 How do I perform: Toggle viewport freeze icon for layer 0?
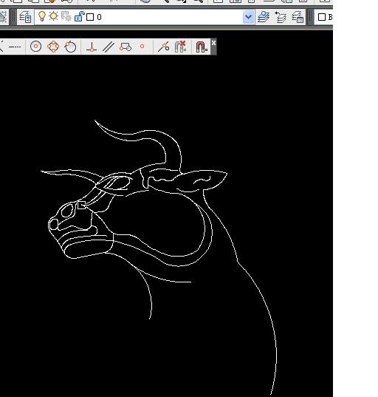[x=66, y=17]
